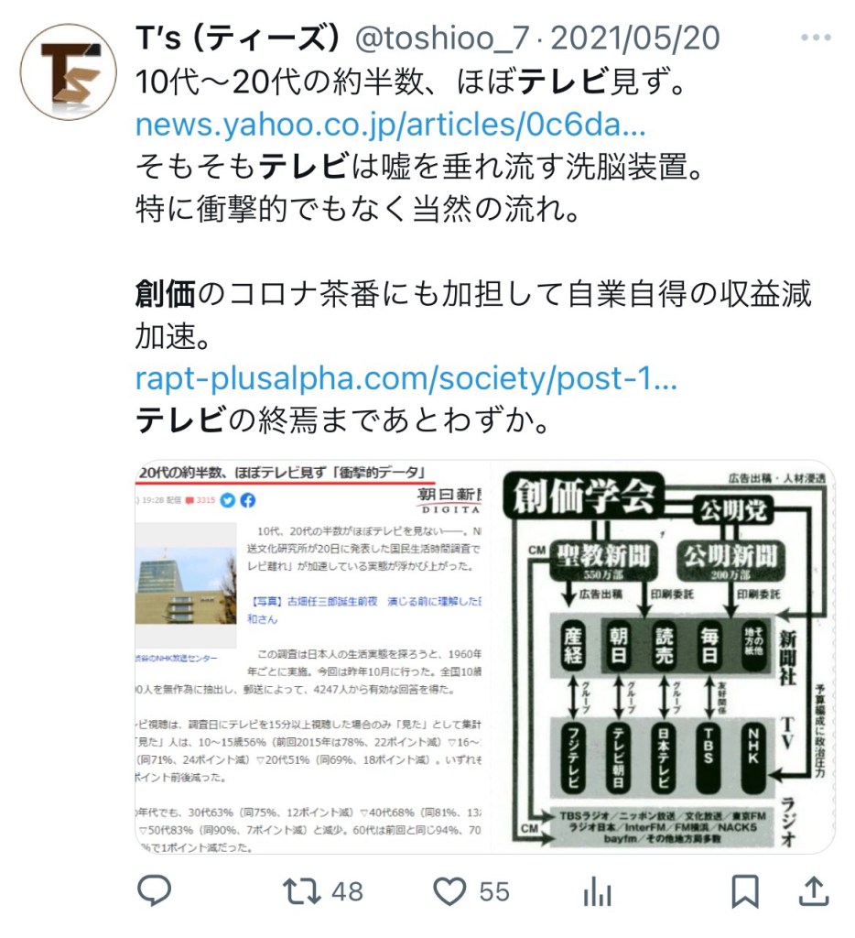Screen dimensions: 855x938
Task: Retweet using the retweet arrows icon
Action: (x=302, y=891)
